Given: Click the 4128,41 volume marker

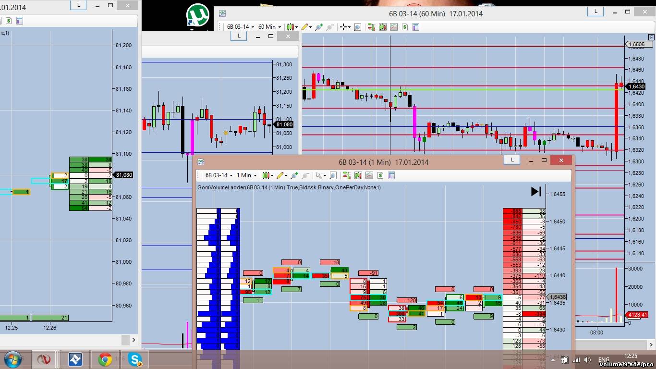Looking at the screenshot, I should [x=637, y=315].
